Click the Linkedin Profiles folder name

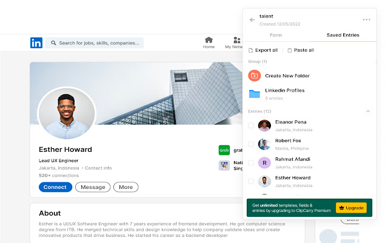285,91
